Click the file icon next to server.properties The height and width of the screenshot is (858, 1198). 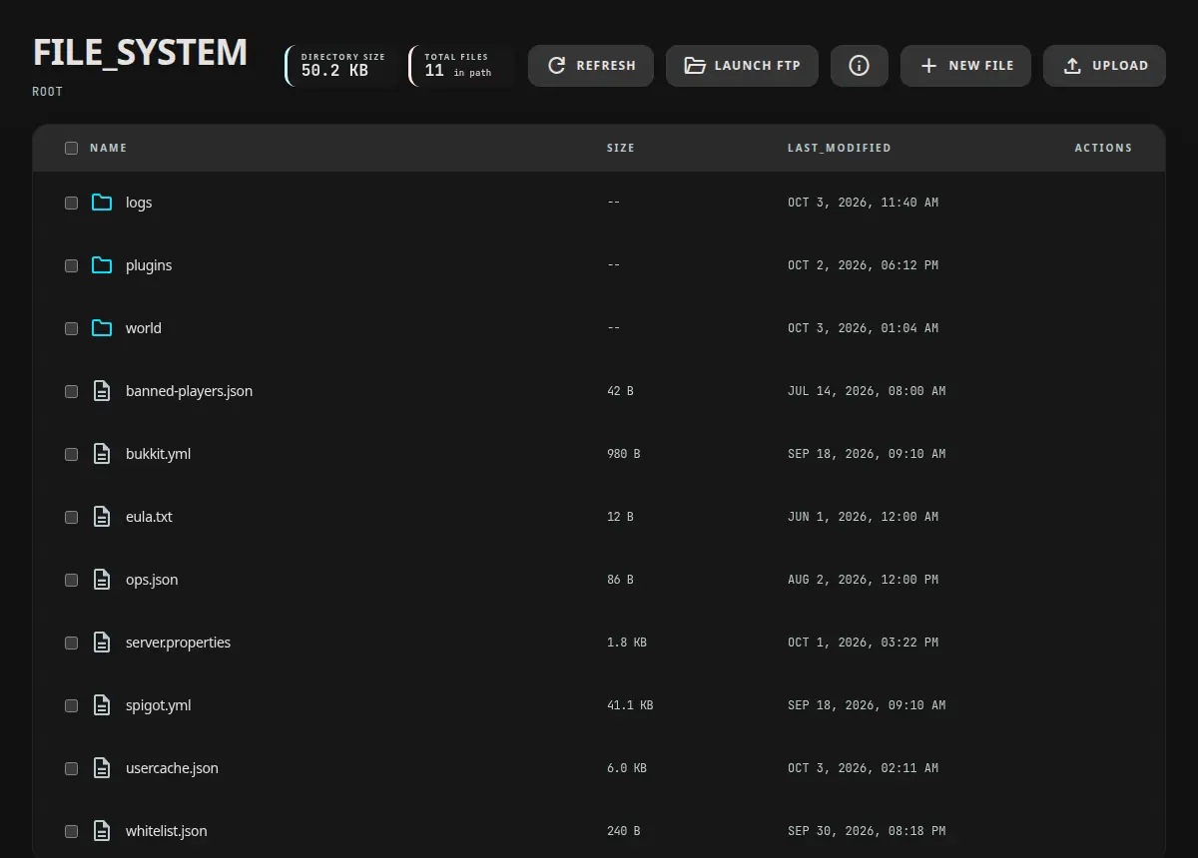click(102, 643)
